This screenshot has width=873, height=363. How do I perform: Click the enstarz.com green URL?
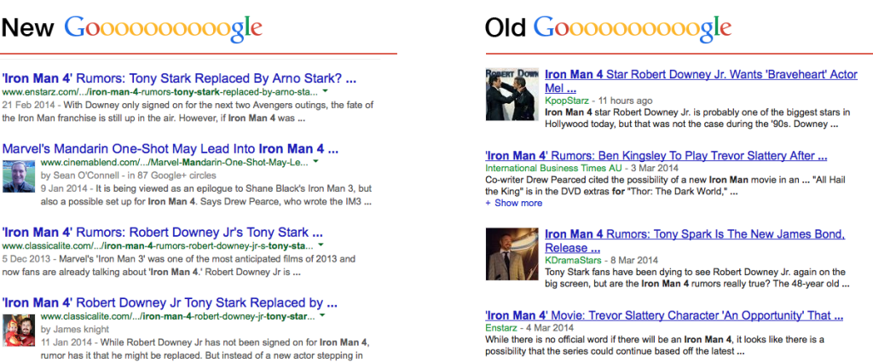click(159, 91)
